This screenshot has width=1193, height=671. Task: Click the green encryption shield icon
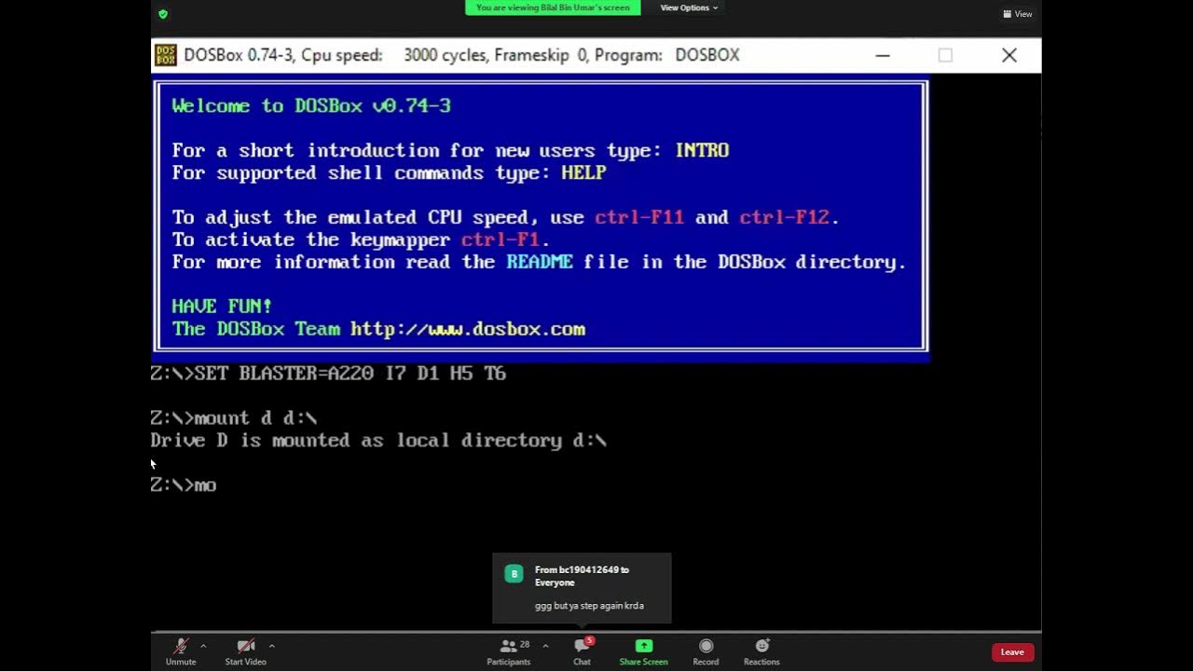[163, 14]
